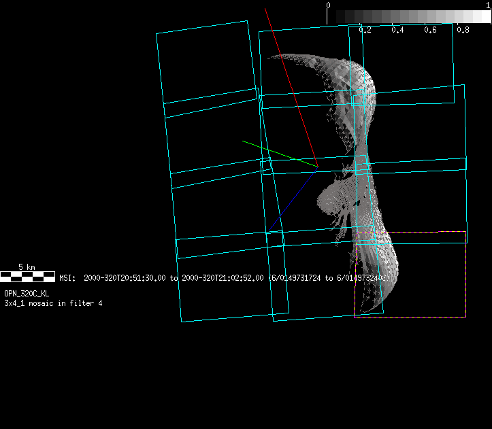The image size is (492, 429).
Task: Click the MSI time range text
Action: pos(225,278)
